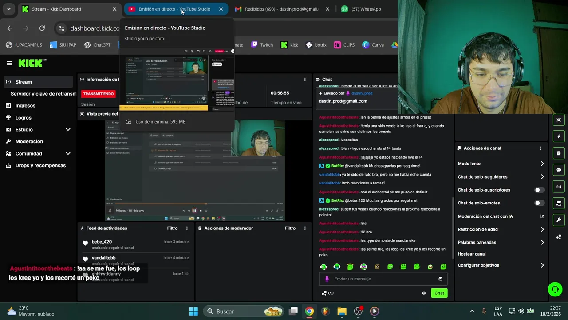Open the SIU IPAP bookmark

(x=63, y=45)
